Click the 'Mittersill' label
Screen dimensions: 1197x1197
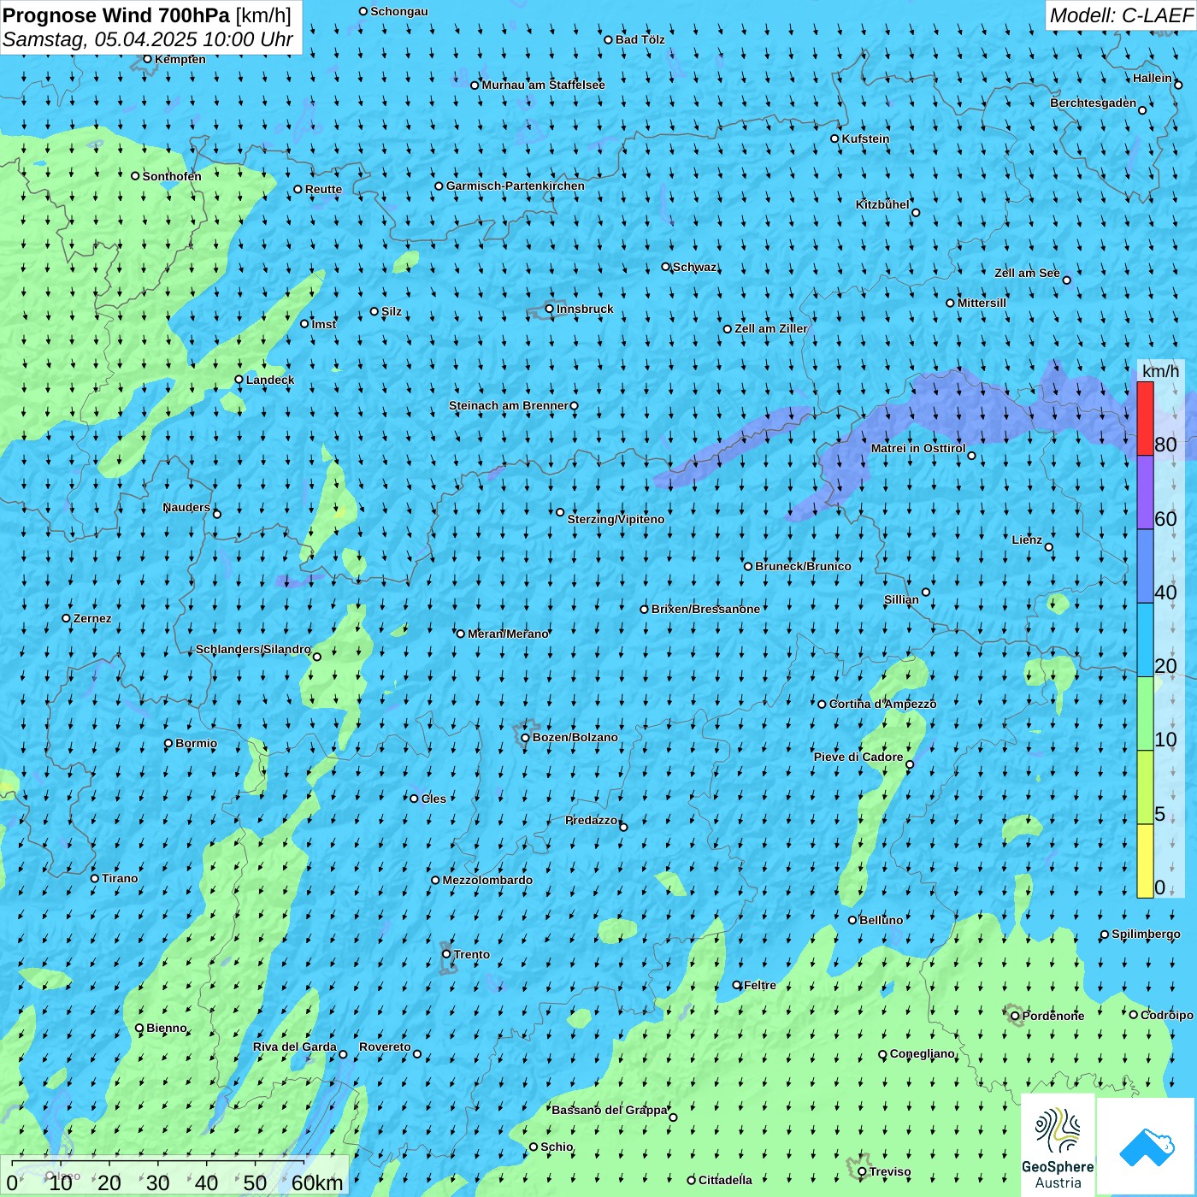[982, 303]
